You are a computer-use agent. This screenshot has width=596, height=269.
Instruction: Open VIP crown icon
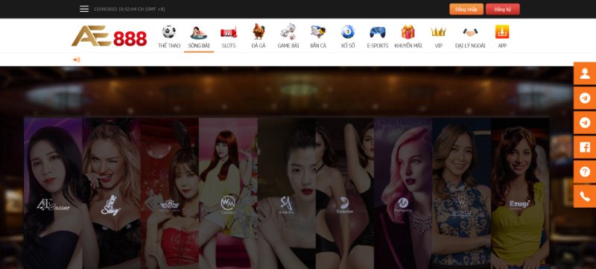[x=438, y=32]
